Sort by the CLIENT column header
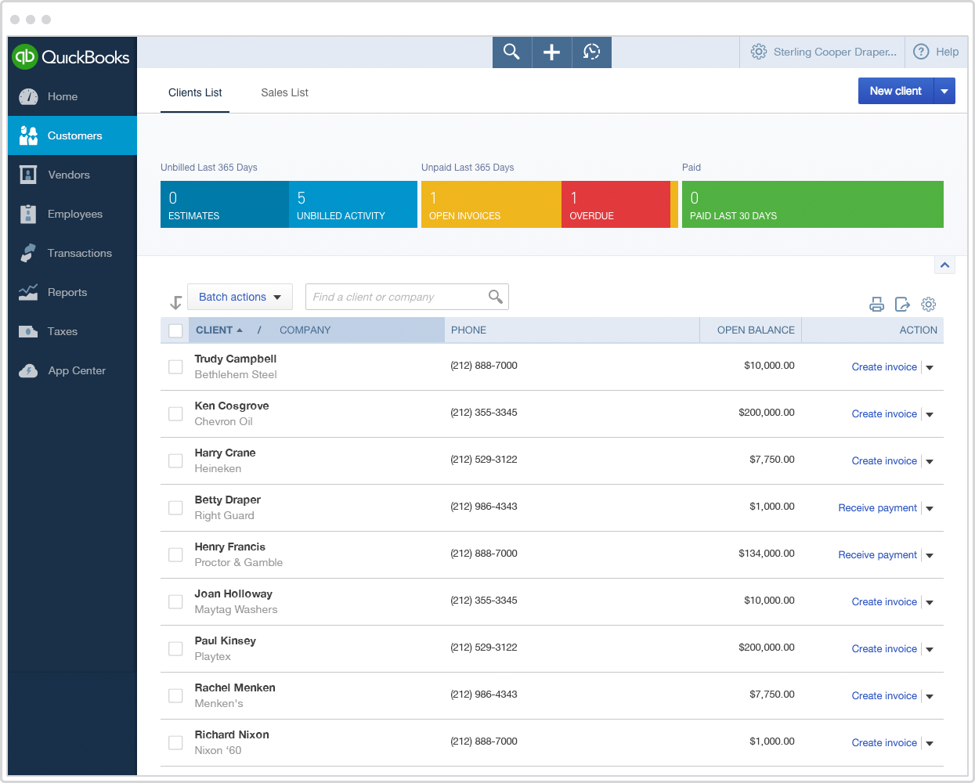The image size is (975, 783). pyautogui.click(x=219, y=330)
